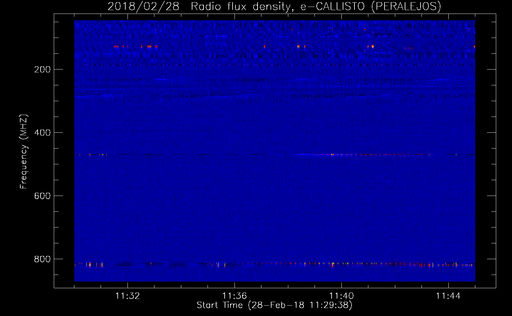Image resolution: width=512 pixels, height=316 pixels.
Task: Click the plot title mentioning e-CALLISTO (PERALEJOS)
Action: point(274,6)
